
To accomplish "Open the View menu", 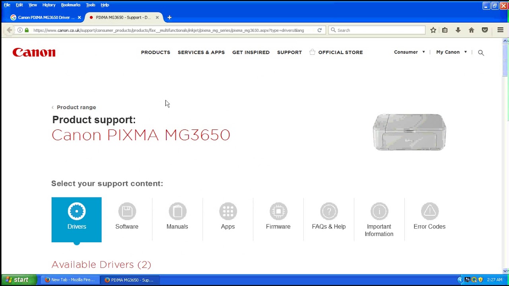I will [x=33, y=5].
